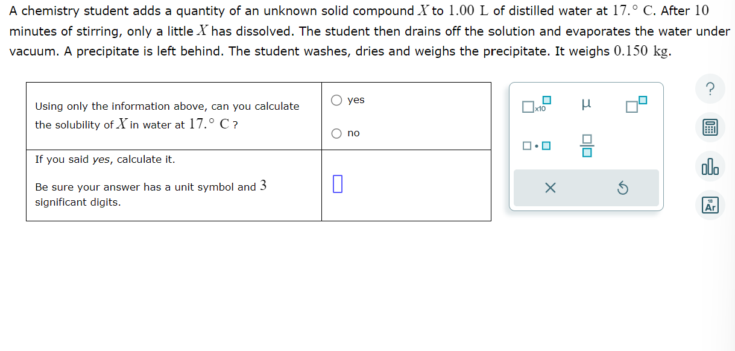Click inside the solubility answer cell
Viewport: 735px width, 351px height.
[406, 184]
